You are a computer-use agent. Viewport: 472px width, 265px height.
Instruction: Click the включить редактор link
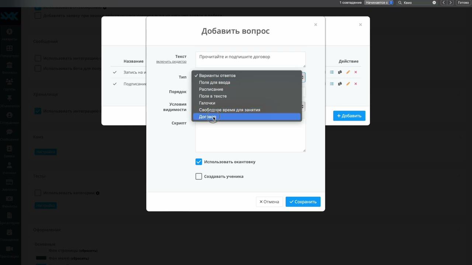point(171,61)
